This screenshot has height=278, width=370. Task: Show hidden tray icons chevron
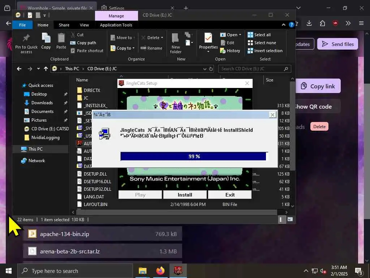[306, 271]
